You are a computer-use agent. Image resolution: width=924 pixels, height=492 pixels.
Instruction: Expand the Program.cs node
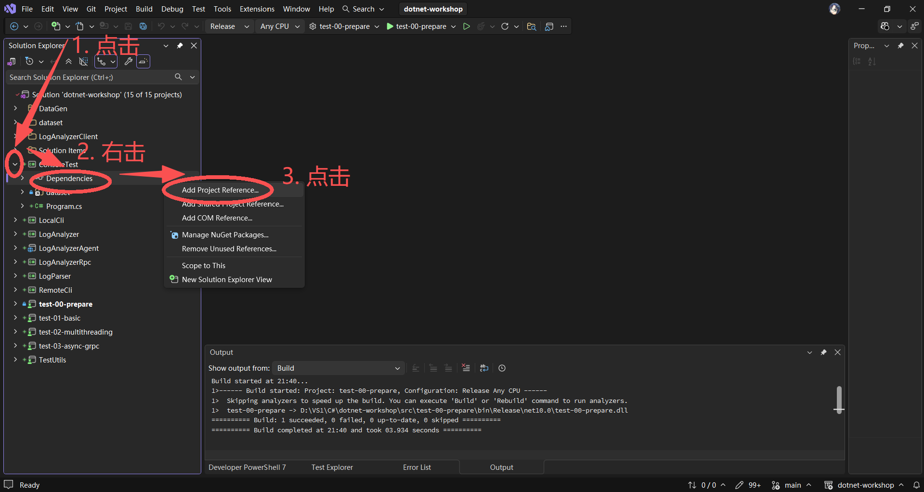pos(22,206)
